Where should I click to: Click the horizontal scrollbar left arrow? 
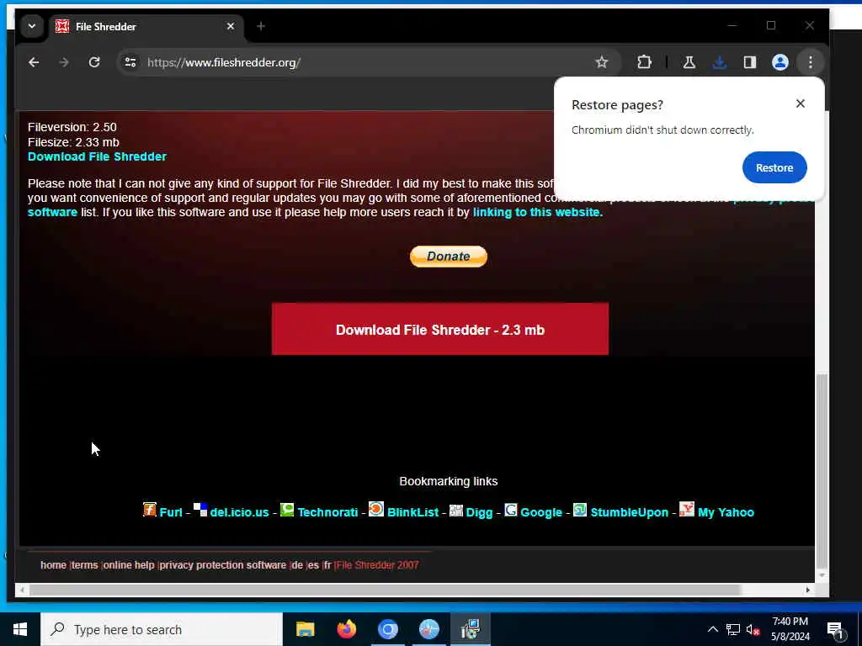[x=22, y=590]
